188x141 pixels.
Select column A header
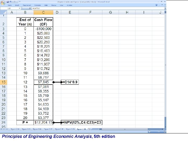point(12,12)
